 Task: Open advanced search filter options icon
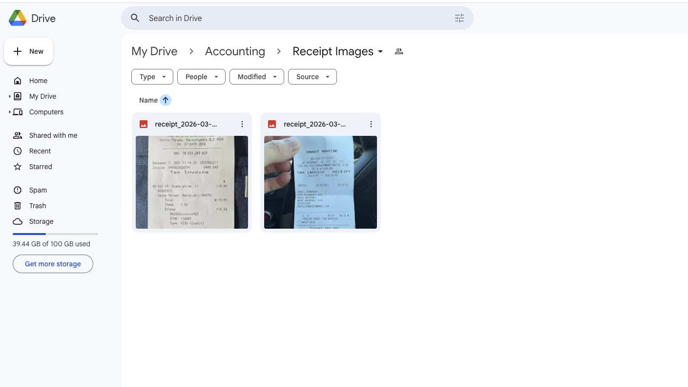(459, 18)
